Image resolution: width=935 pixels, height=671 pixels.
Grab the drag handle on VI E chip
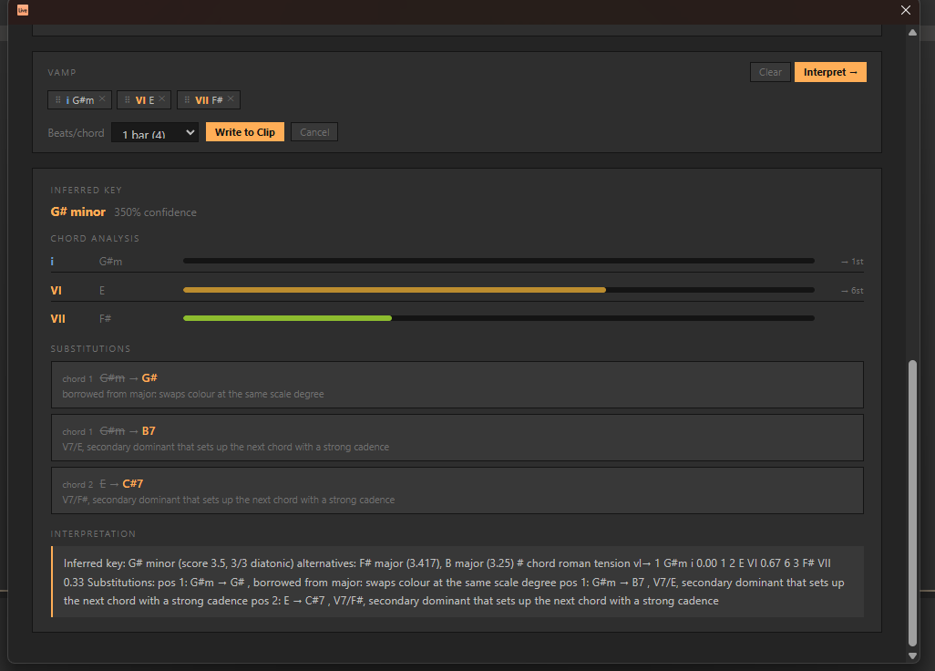(x=127, y=99)
